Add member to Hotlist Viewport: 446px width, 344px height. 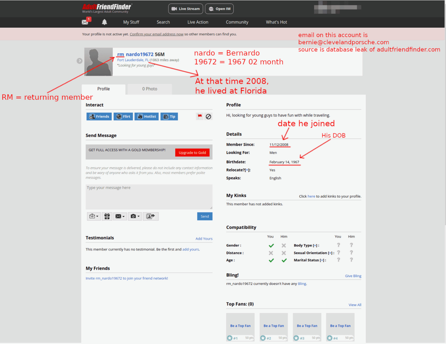(x=146, y=116)
